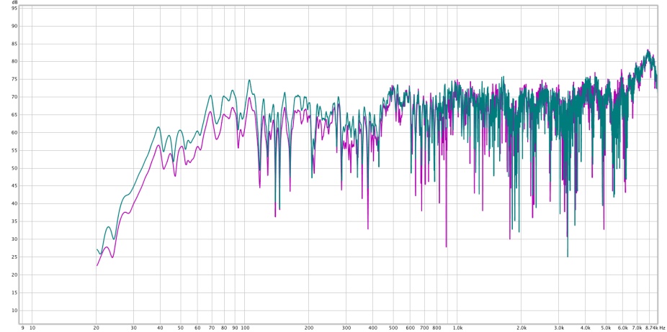This screenshot has height=332, width=667.
Task: Click the 15 label on the dB axis
Action: coord(14,292)
